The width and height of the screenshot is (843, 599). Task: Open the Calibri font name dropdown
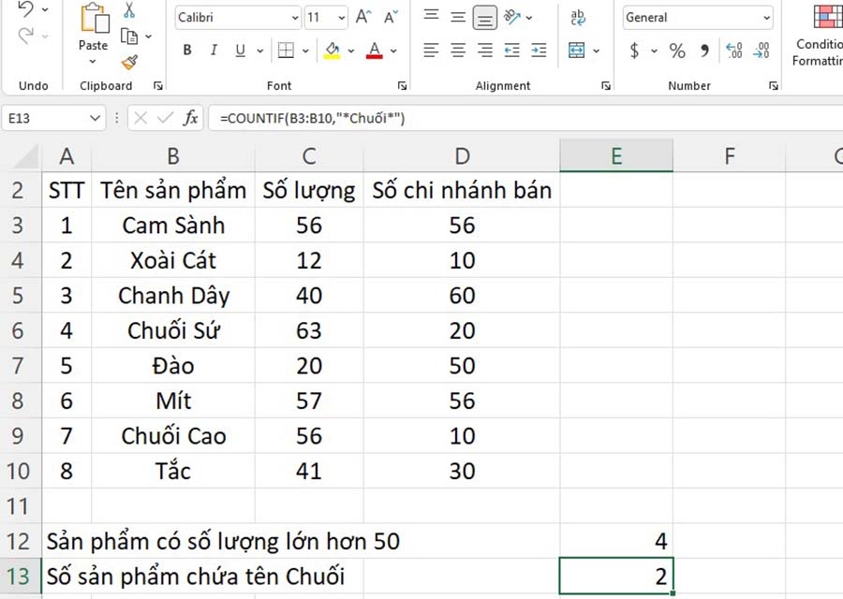295,18
